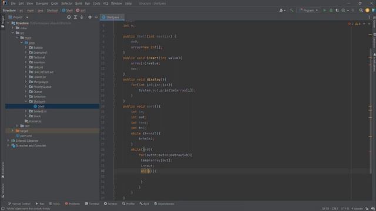Click the quick-access icon in the status bar
The height and width of the screenshot is (211, 376).
(x=2, y=209)
